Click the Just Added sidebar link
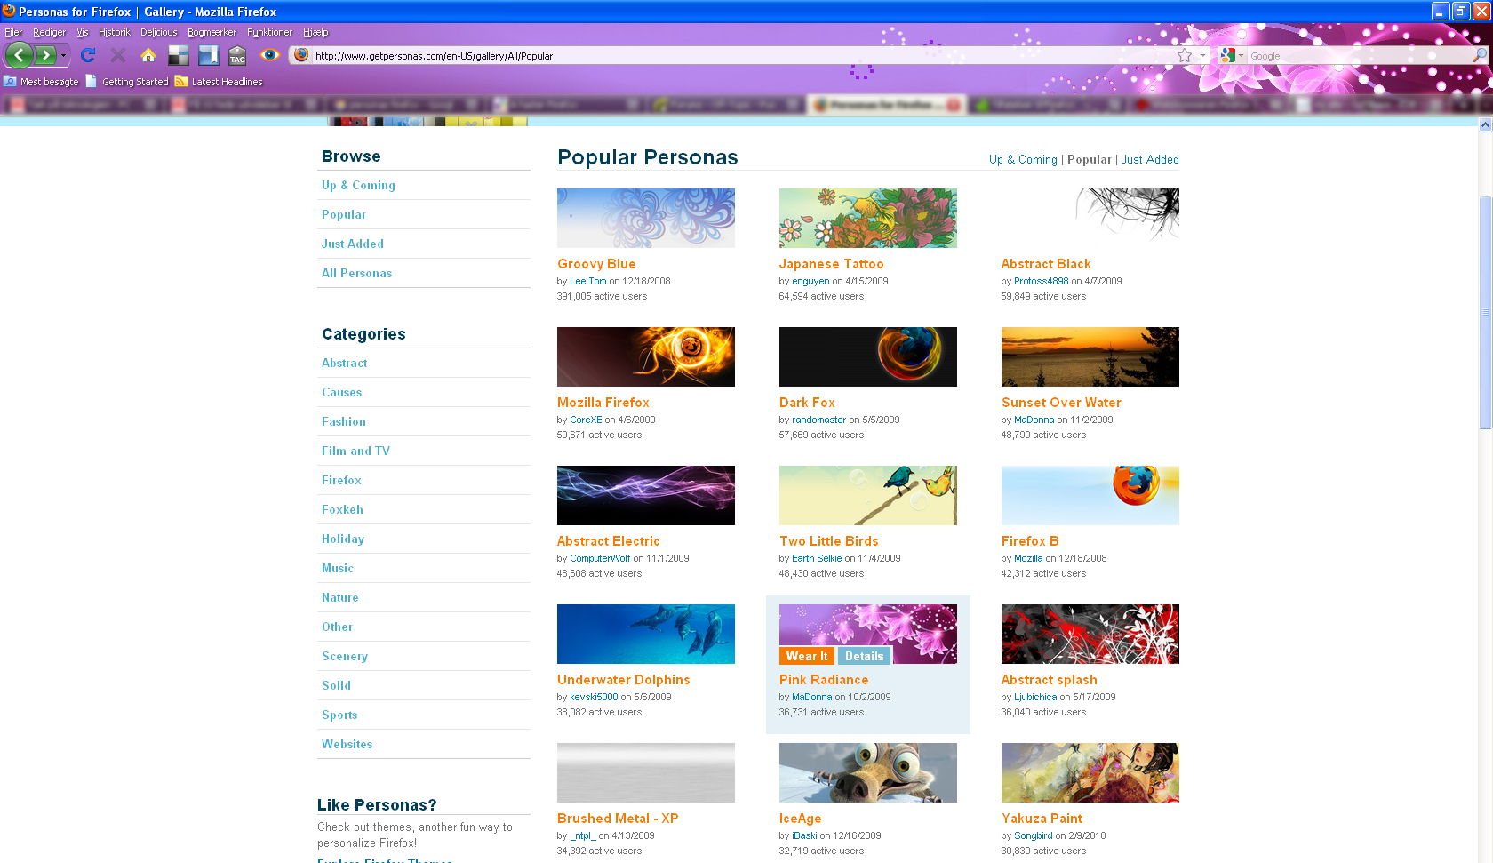This screenshot has width=1493, height=863. (353, 244)
